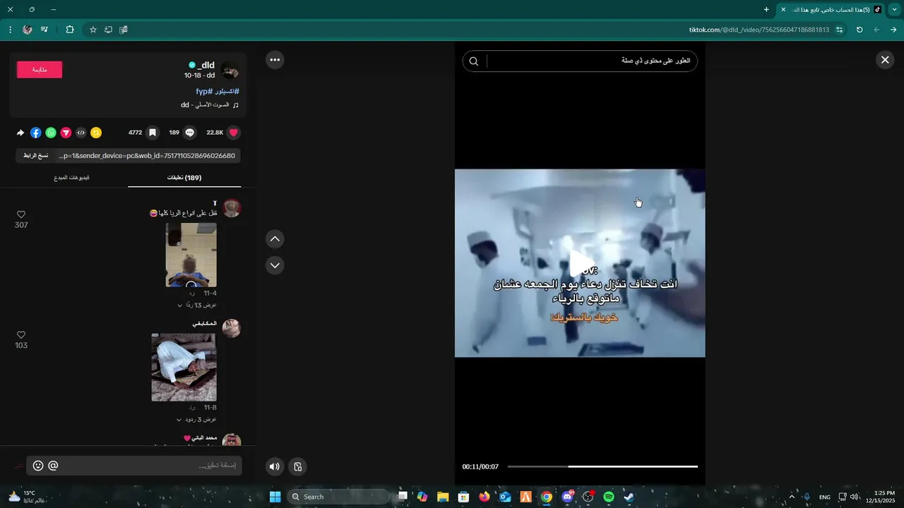Like the comment with 307 likes

click(21, 214)
